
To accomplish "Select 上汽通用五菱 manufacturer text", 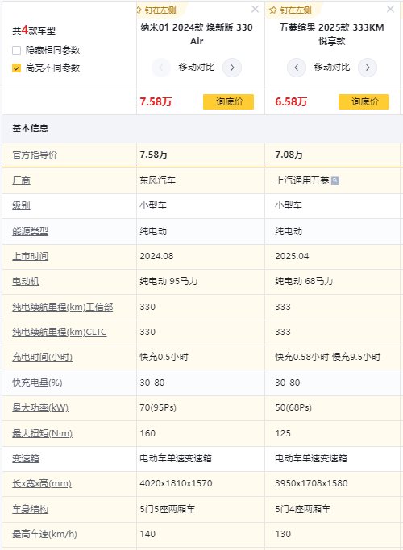I will [x=302, y=180].
